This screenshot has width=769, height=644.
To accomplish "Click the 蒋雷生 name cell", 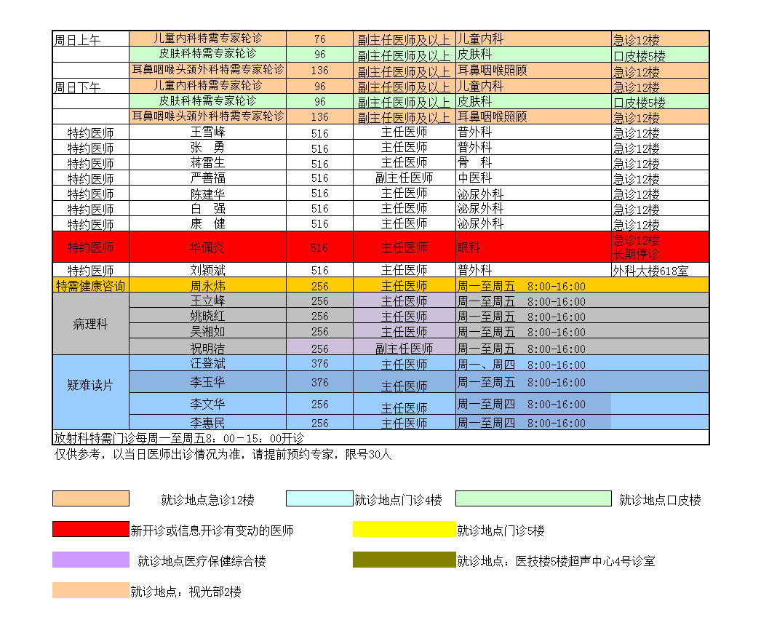I will pos(207,162).
